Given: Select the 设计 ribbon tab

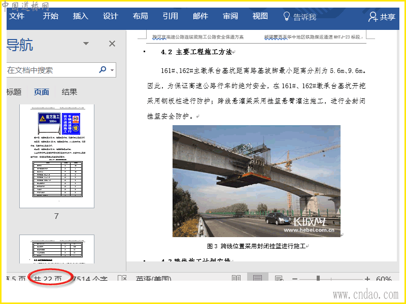Looking at the screenshot, I should pyautogui.click(x=111, y=16).
